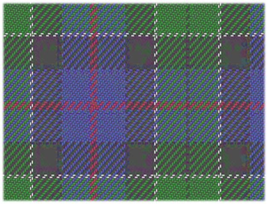Click the top-middle white dashed line intersection
268x204 pixels.
pos(155,35)
